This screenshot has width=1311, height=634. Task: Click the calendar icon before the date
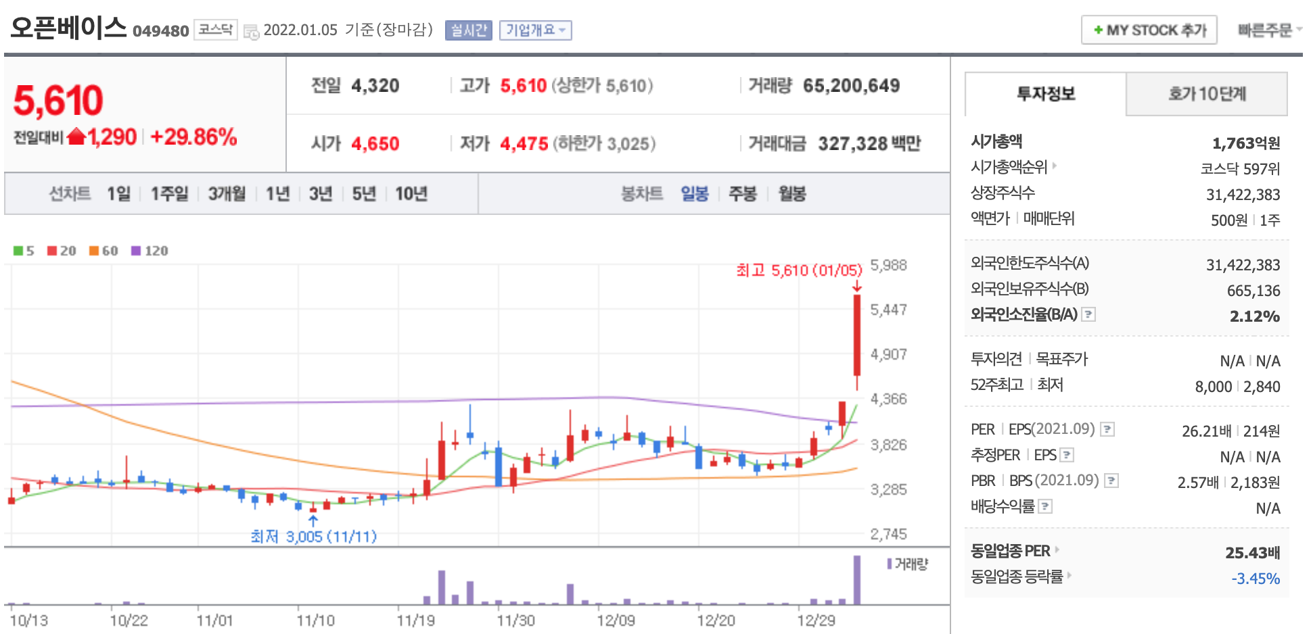click(x=251, y=31)
